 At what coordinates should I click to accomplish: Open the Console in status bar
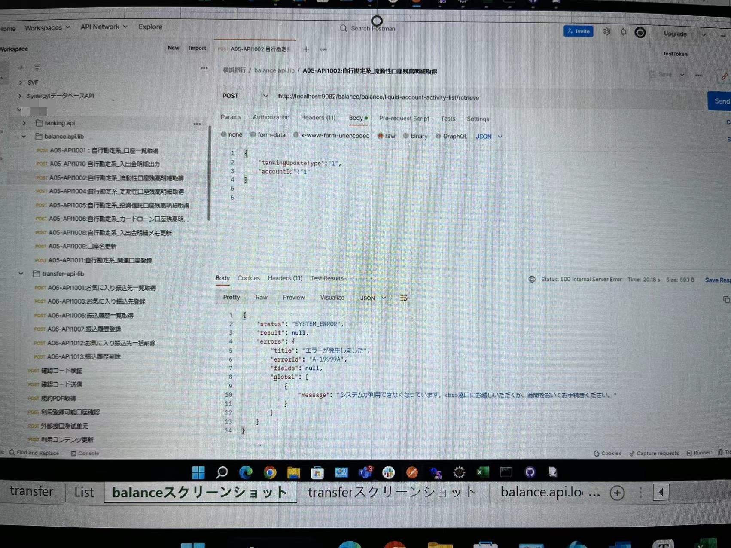(x=85, y=453)
